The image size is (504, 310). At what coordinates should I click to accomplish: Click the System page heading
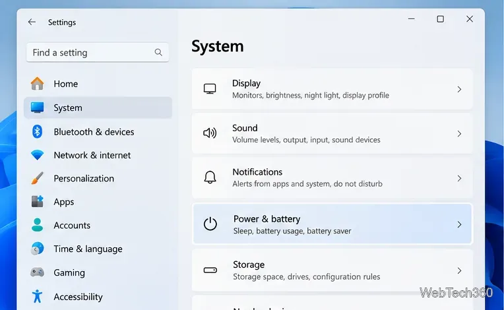point(218,46)
